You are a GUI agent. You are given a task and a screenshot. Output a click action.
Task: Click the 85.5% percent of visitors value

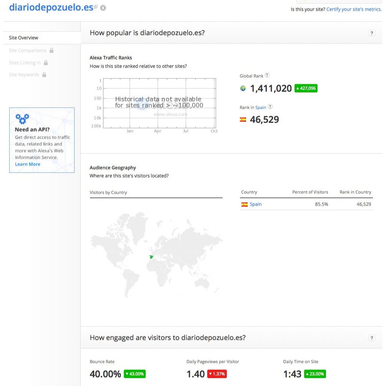point(321,204)
